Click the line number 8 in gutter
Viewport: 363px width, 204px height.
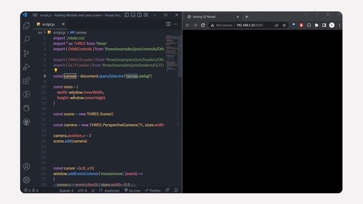pos(45,76)
